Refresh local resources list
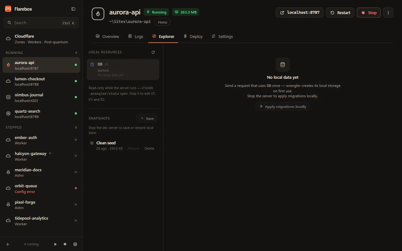 [x=153, y=52]
